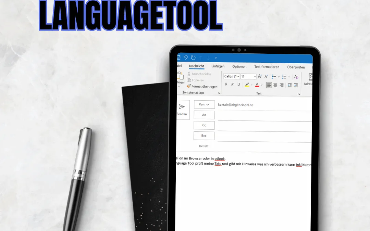Click into the Cc address field

(264, 127)
